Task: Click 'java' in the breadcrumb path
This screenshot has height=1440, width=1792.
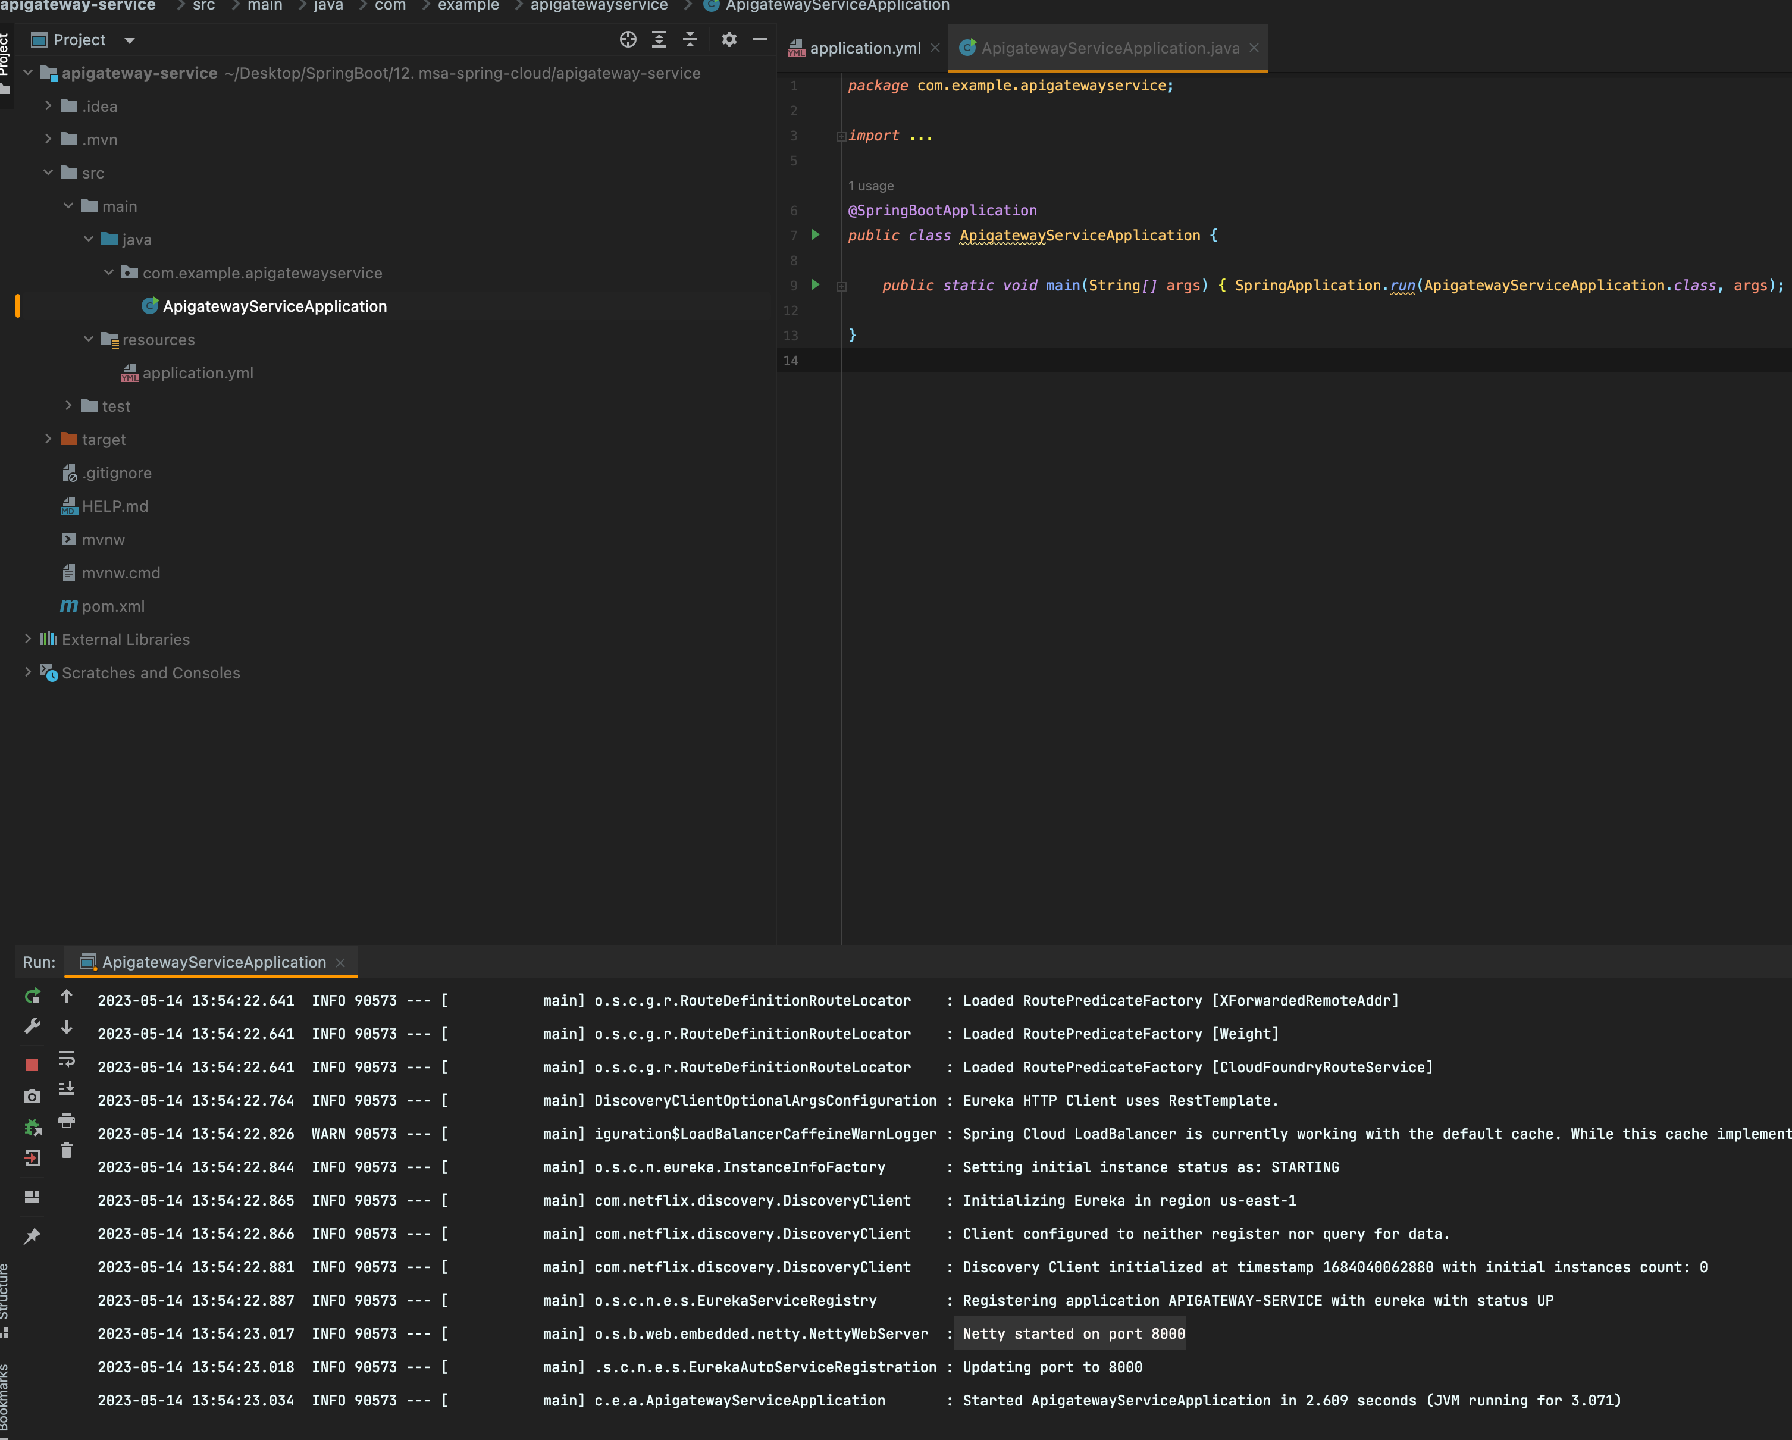Action: pos(328,6)
